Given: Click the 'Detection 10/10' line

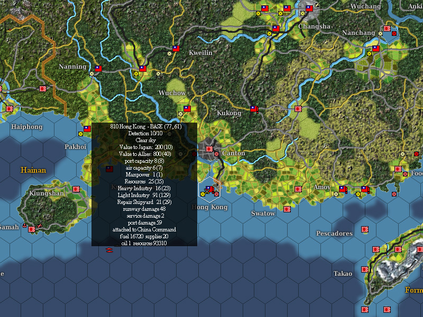Looking at the screenshot, I should coord(145,133).
